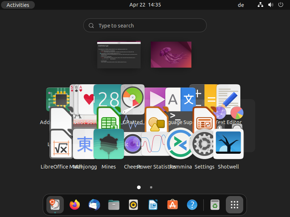The image size is (290, 217).
Task: Launch LibreOffice Impress presentation icon
Action: [x=204, y=119]
